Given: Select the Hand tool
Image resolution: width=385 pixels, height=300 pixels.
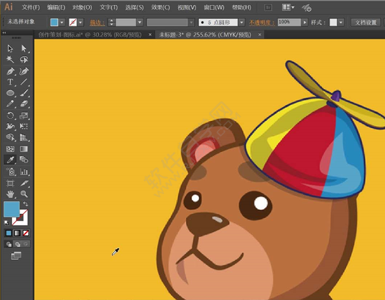Looking at the screenshot, I should [x=10, y=194].
